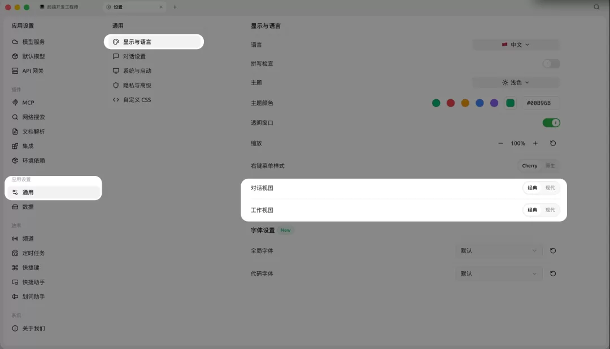Viewport: 610px width, 349px height.
Task: Select 显示与语言 submenu
Action: (154, 42)
